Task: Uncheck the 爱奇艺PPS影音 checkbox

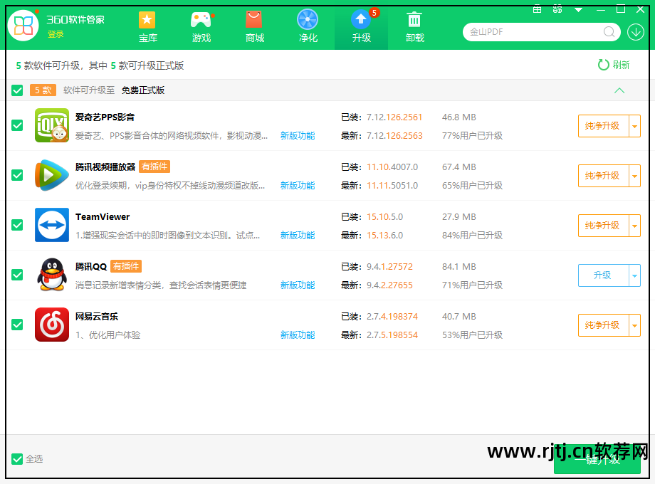Action: 17,125
